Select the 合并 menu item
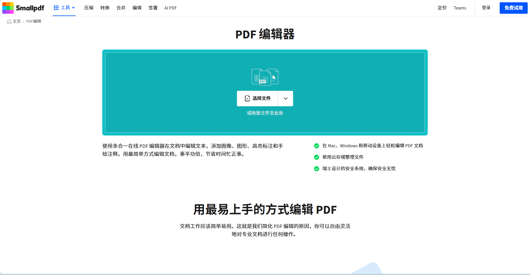 tap(121, 8)
